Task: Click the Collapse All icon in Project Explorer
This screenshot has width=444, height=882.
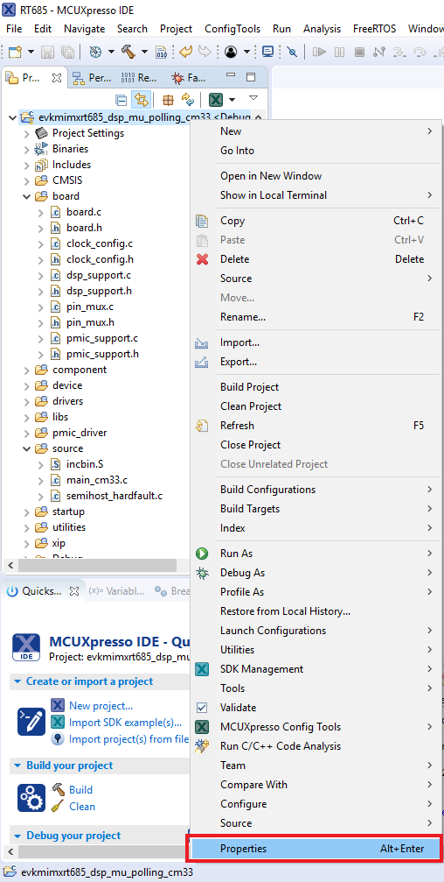Action: click(x=121, y=100)
